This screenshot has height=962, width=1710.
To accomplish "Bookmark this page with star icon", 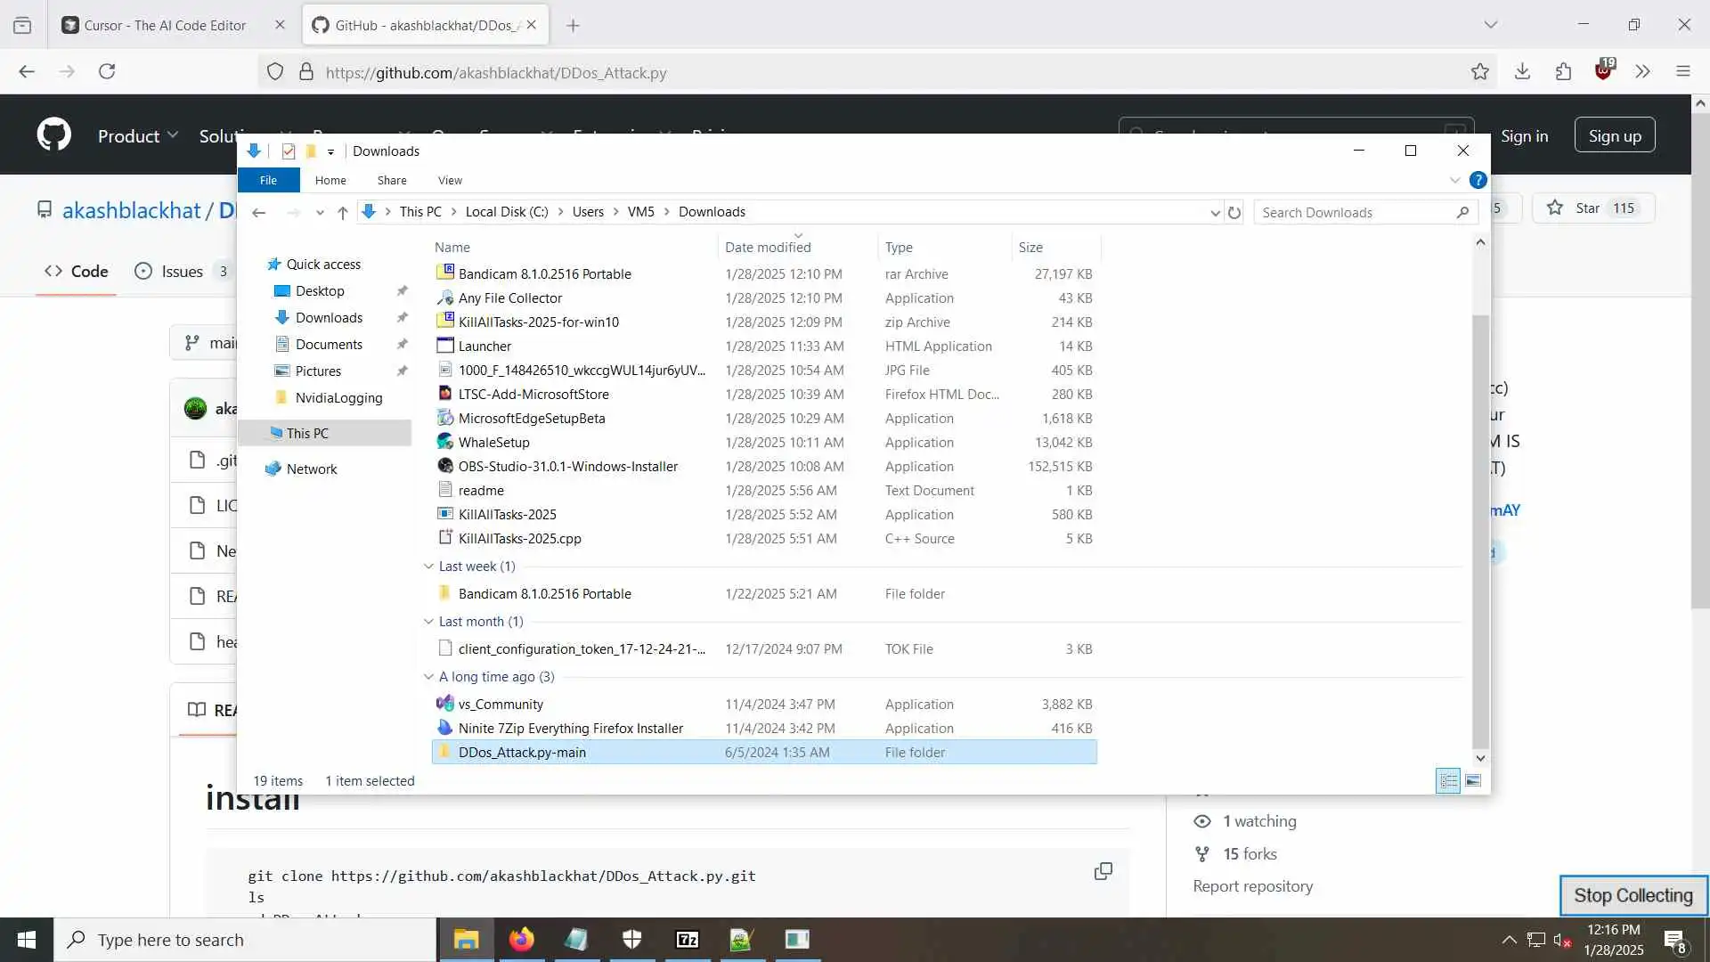I will coord(1479,72).
